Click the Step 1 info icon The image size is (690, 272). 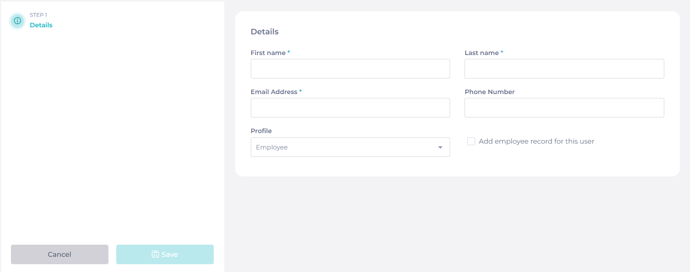[18, 21]
